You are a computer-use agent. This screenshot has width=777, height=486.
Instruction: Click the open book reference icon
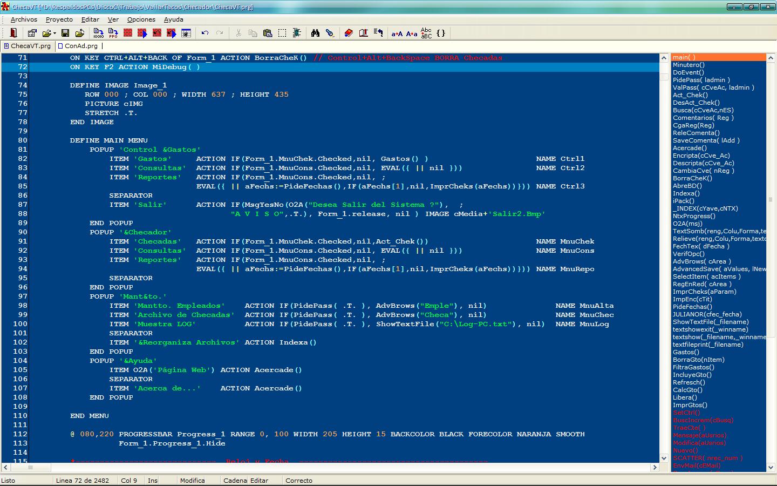click(364, 33)
